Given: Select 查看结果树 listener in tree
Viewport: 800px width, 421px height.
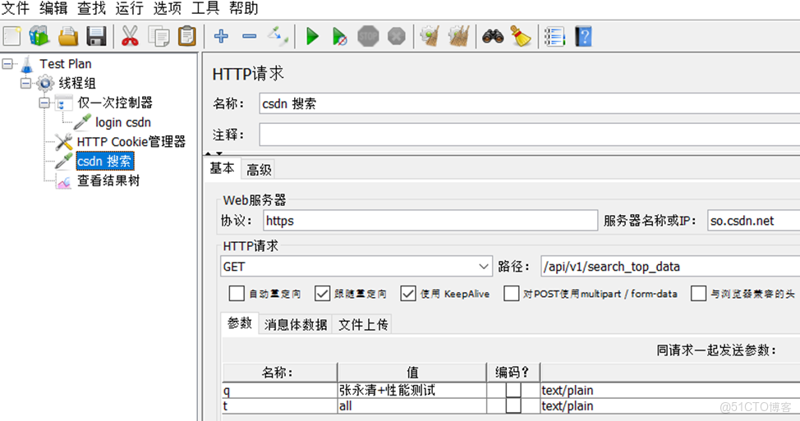Looking at the screenshot, I should pos(108,181).
